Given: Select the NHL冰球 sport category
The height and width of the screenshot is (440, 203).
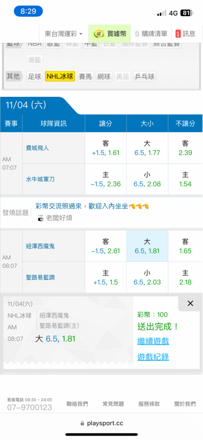Looking at the screenshot, I should click(60, 76).
